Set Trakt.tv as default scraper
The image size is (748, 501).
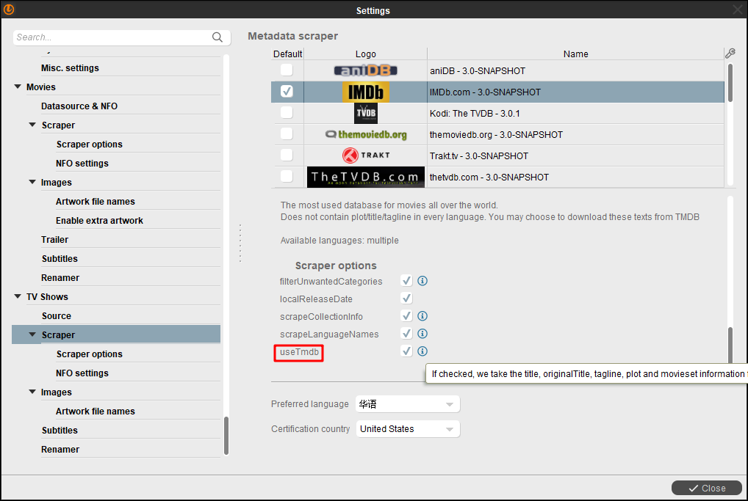[x=287, y=155]
